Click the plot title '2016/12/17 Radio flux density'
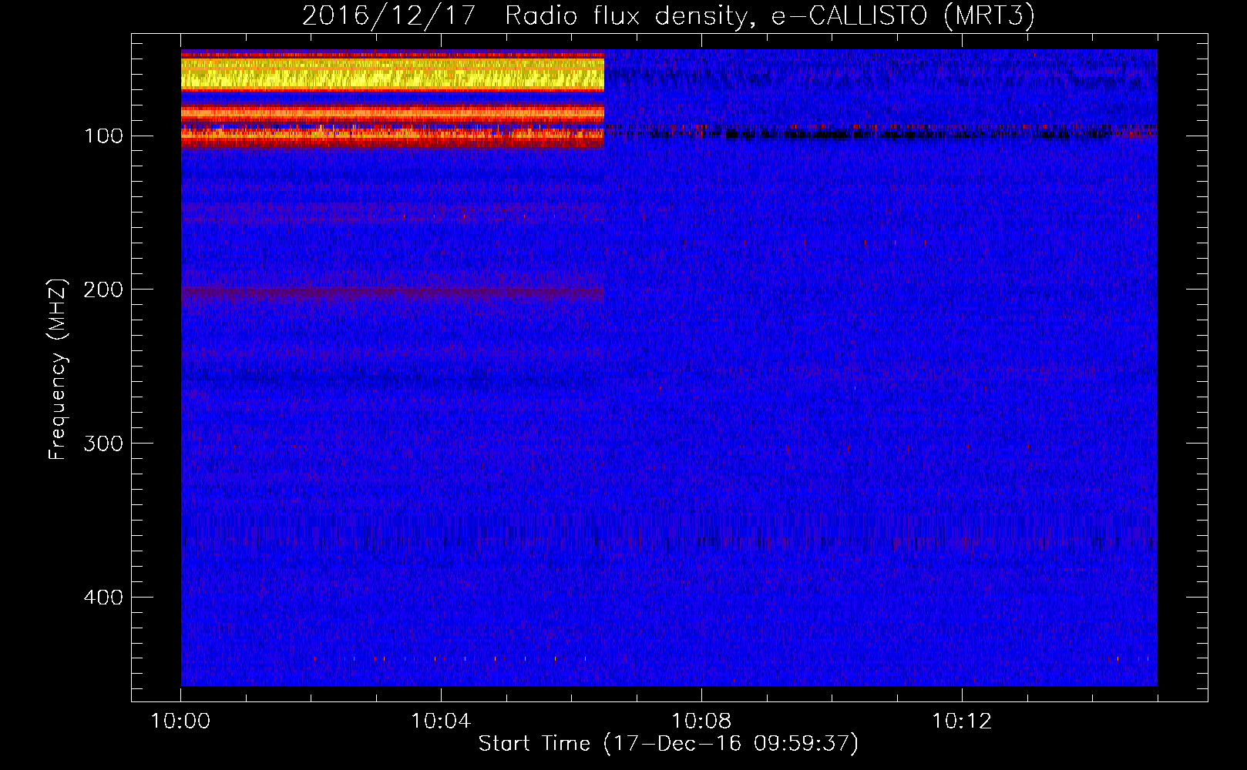1247x770 pixels. tap(667, 16)
